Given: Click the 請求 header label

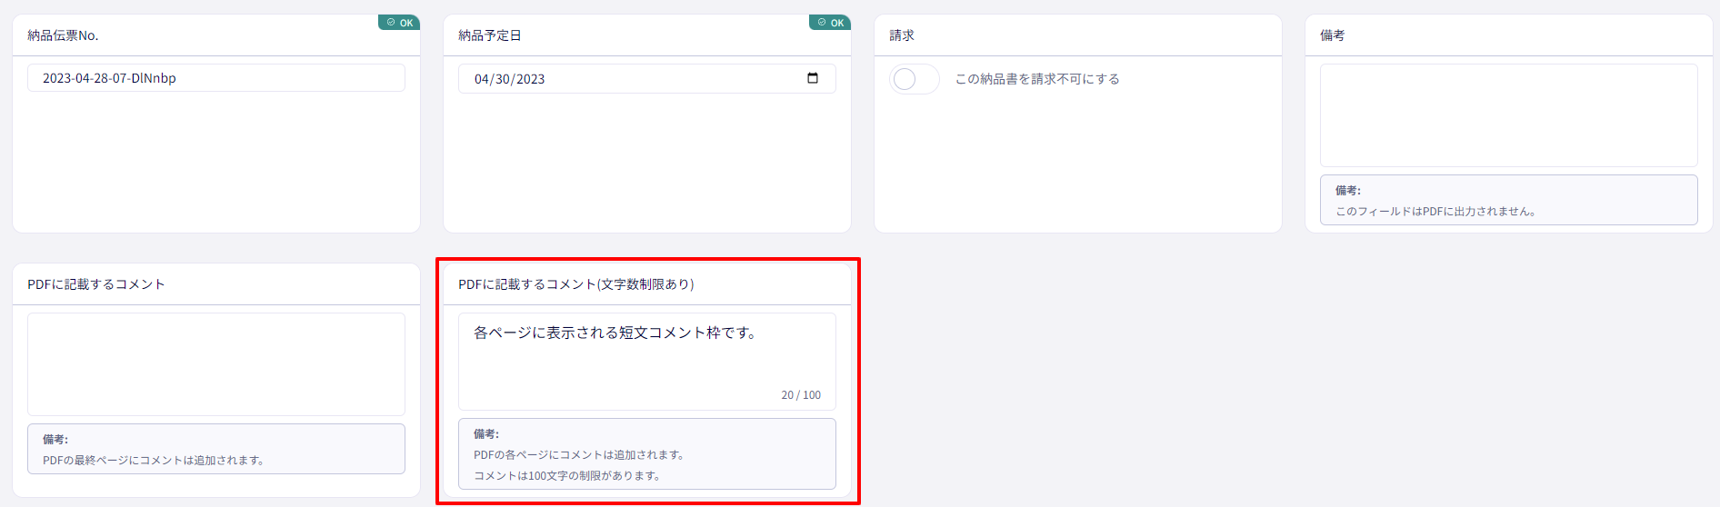Looking at the screenshot, I should [902, 35].
